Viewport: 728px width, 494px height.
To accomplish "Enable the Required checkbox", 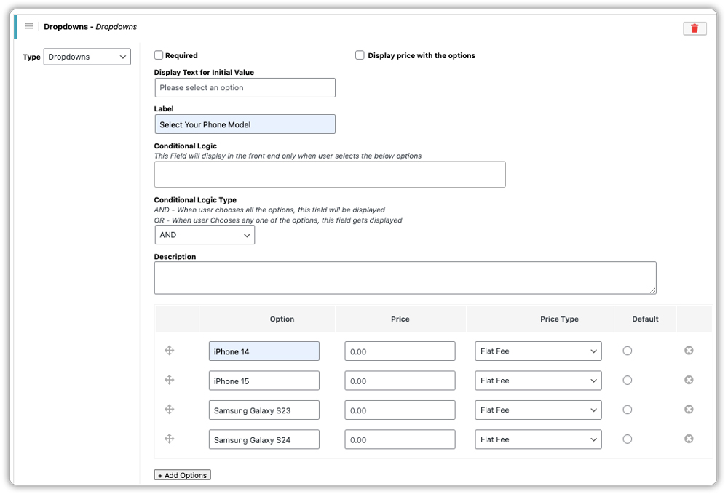I will click(x=157, y=55).
